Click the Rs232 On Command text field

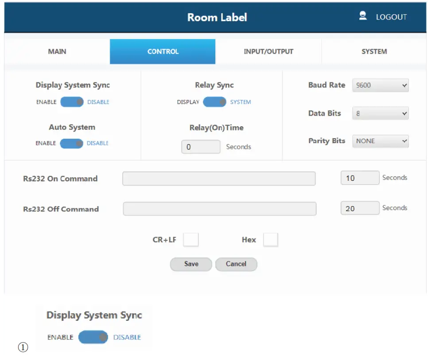[219, 179]
